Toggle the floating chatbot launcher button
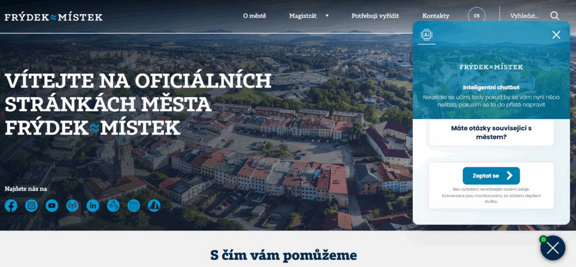576x267 pixels. point(552,248)
